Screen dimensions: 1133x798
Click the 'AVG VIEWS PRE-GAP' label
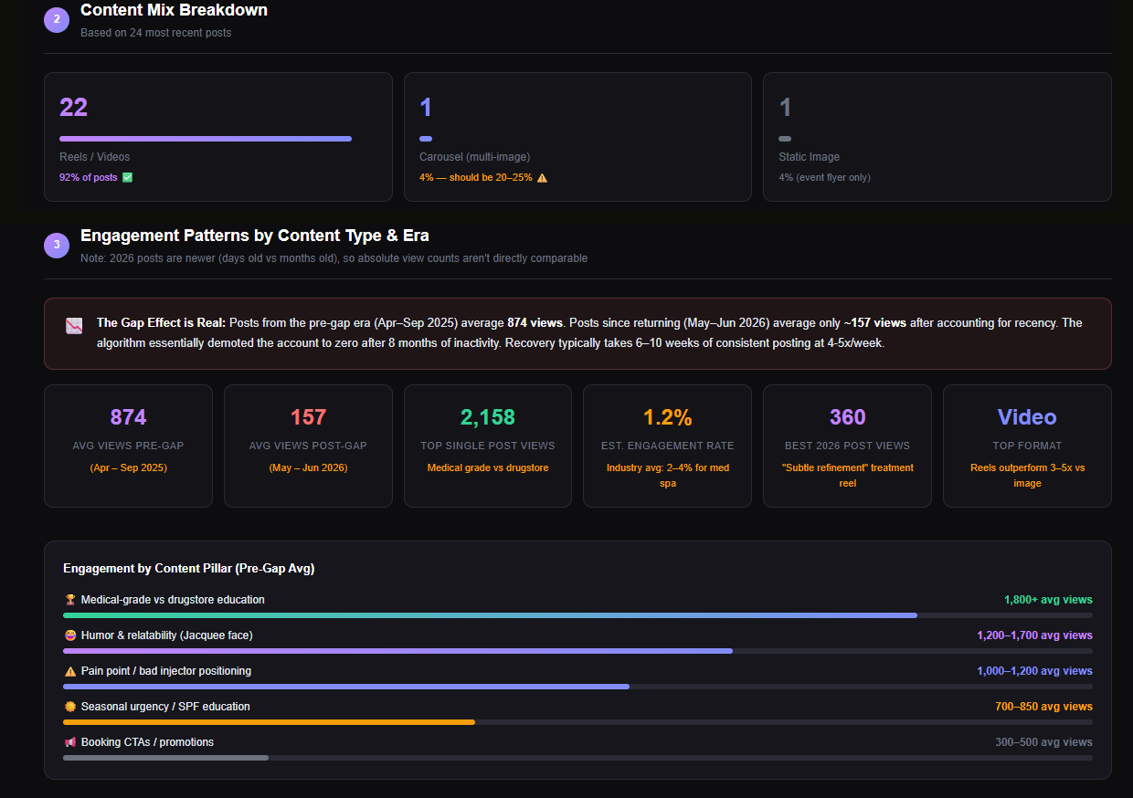[128, 446]
